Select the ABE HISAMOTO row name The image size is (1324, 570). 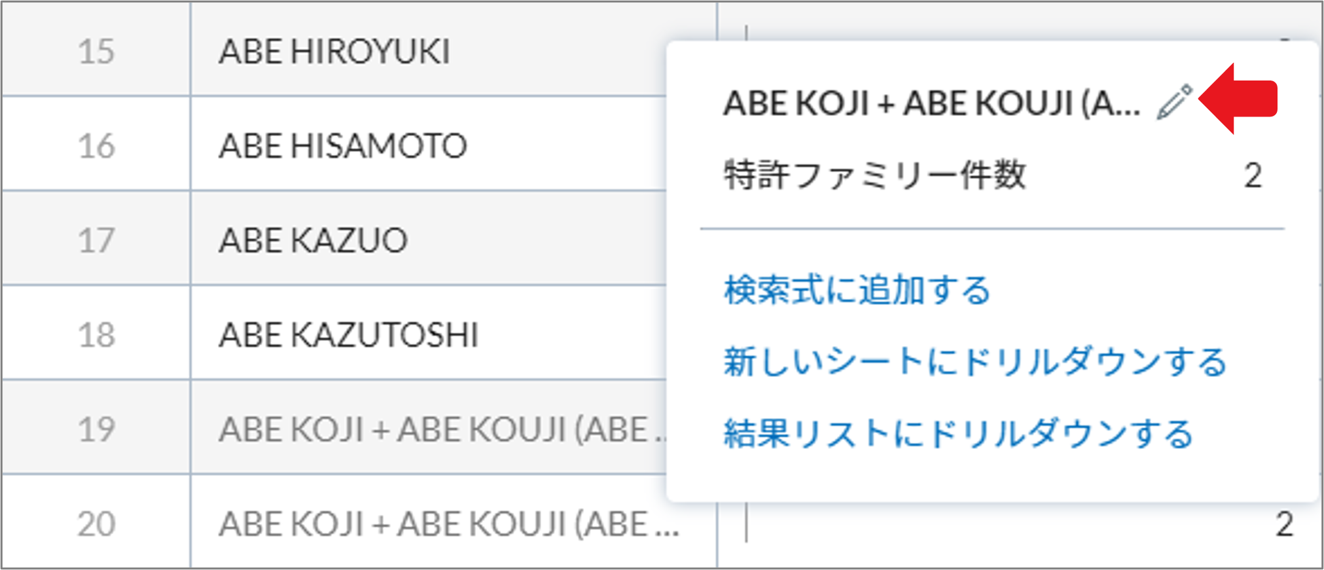point(343,145)
